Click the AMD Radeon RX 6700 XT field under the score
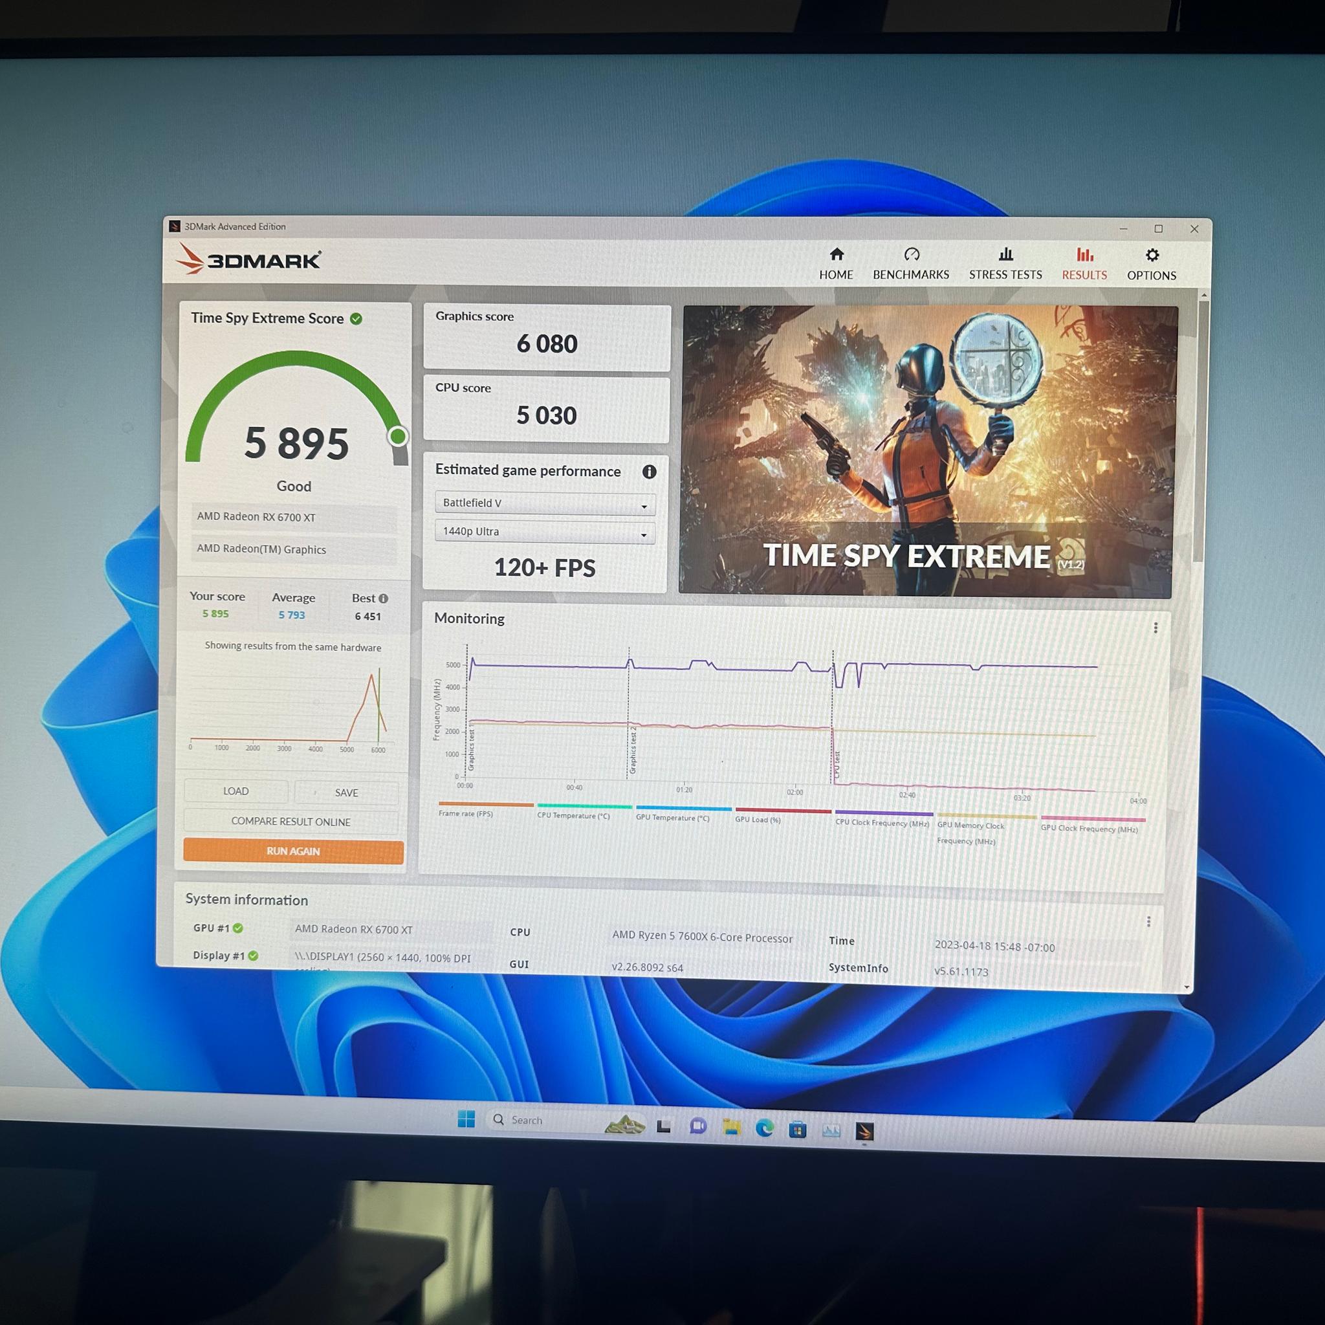The image size is (1325, 1325). pyautogui.click(x=294, y=517)
